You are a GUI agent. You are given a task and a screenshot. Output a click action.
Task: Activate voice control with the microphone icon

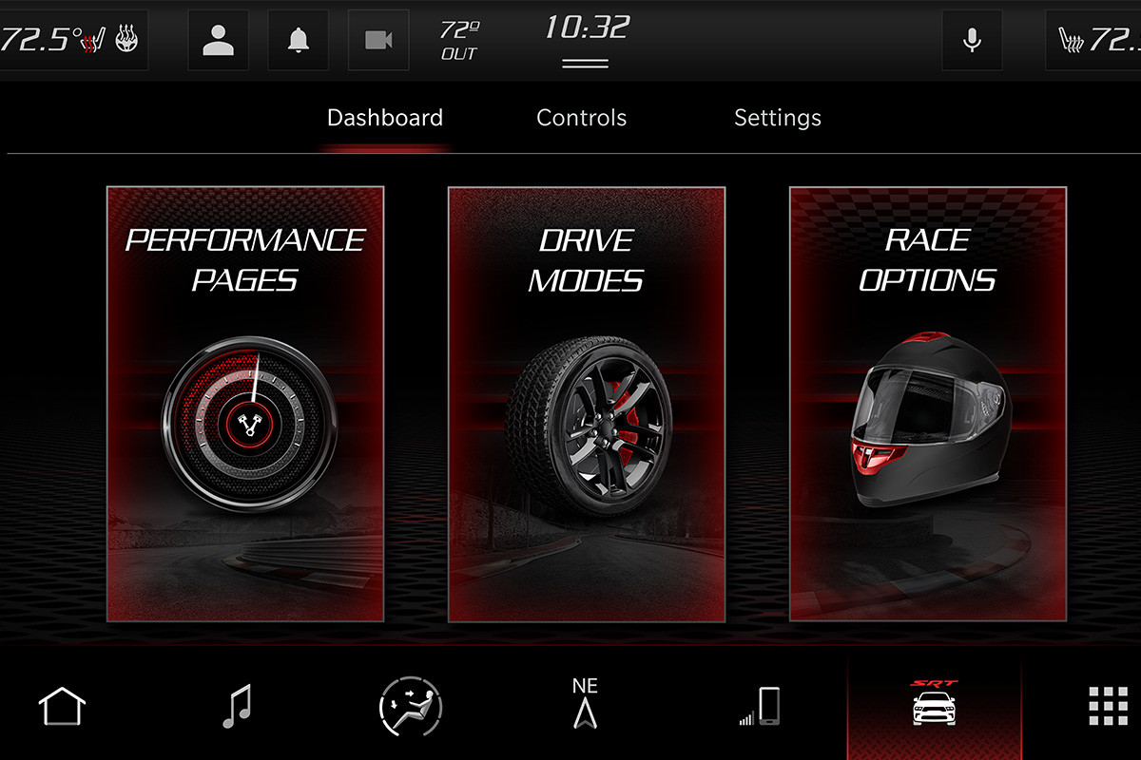972,40
